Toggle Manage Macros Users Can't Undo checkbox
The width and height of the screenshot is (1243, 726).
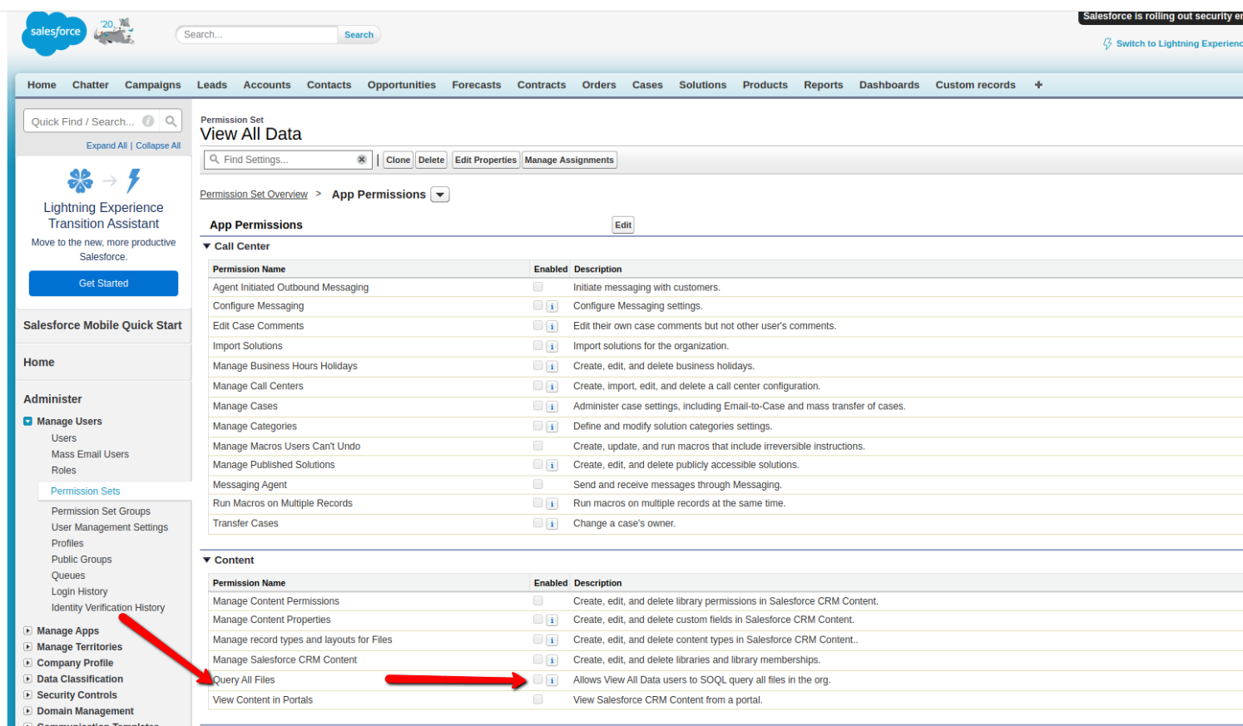pyautogui.click(x=538, y=446)
